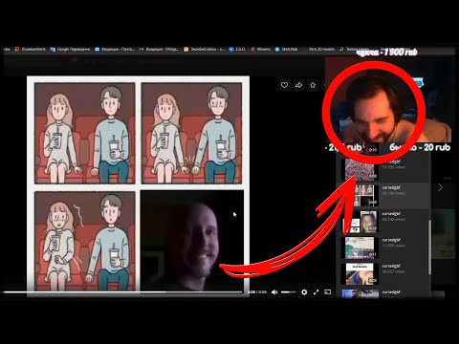The width and height of the screenshot is (459, 344).
Task: Open the Mixamo bookmark
Action: point(260,49)
